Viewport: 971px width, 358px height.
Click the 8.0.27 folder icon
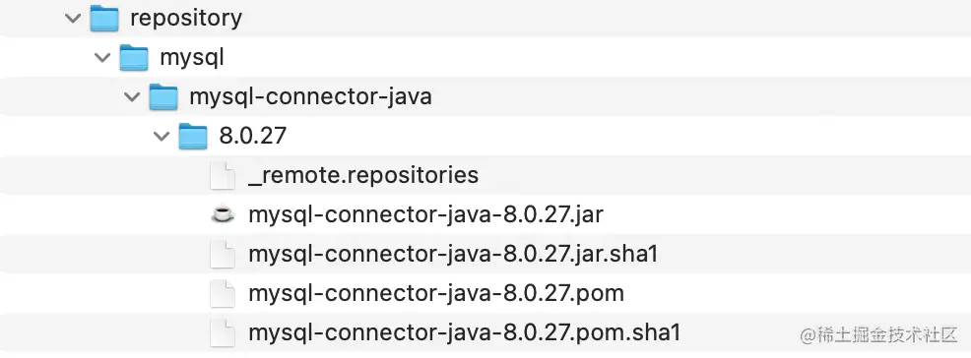coord(193,136)
